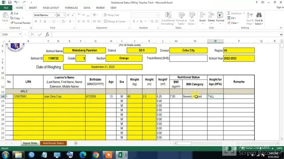Click the vertical scrollbar down arrow

(282, 139)
